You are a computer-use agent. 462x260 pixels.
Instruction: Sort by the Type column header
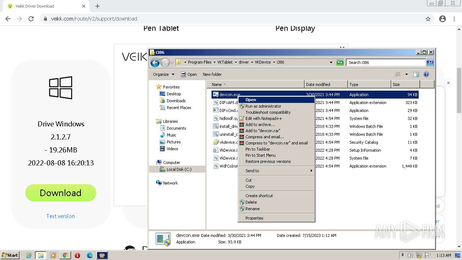click(x=369, y=84)
